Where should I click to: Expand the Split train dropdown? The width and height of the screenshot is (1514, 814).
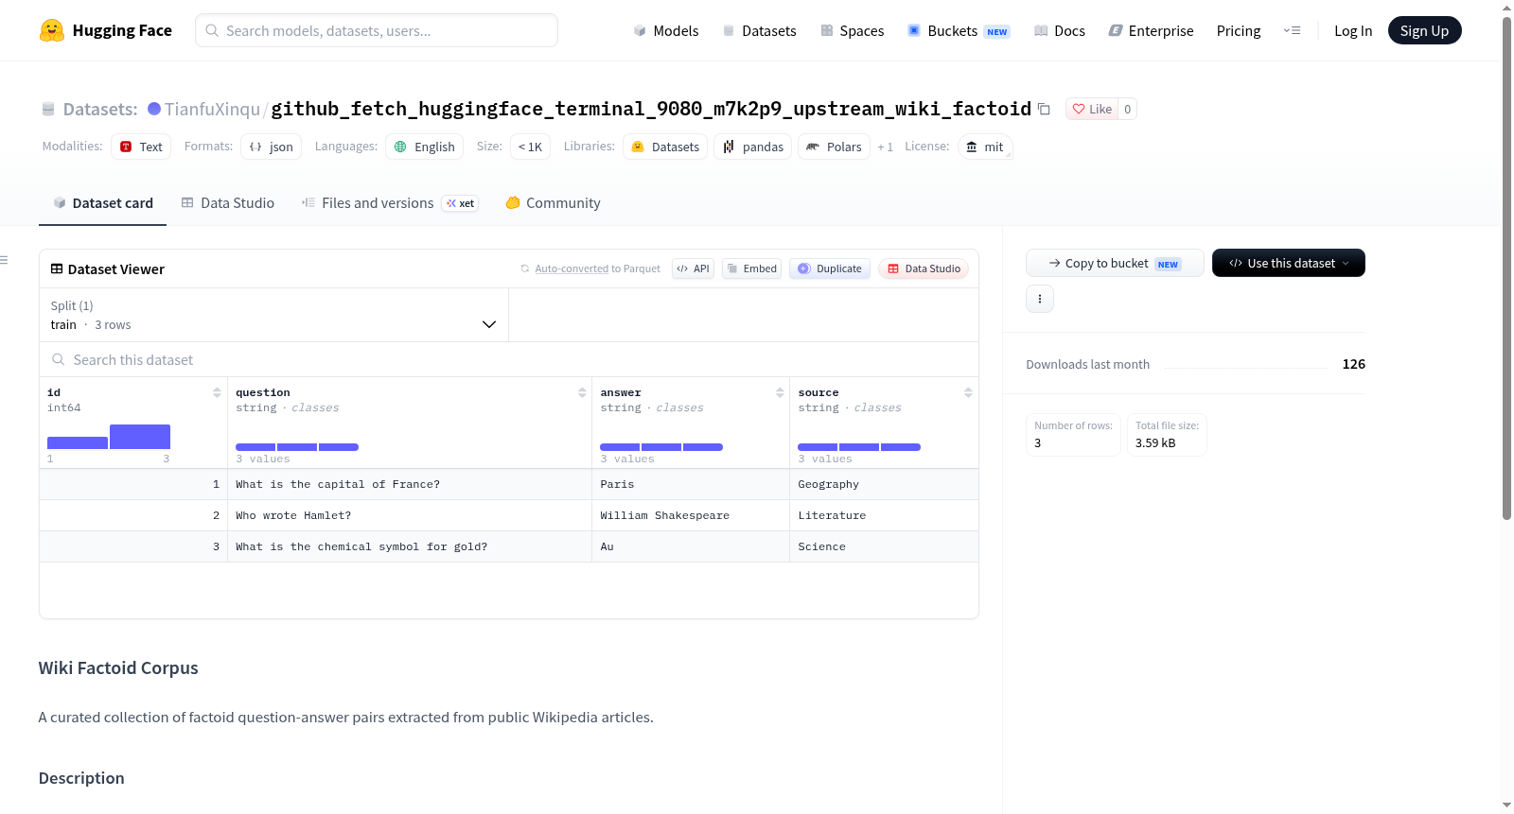click(x=273, y=315)
